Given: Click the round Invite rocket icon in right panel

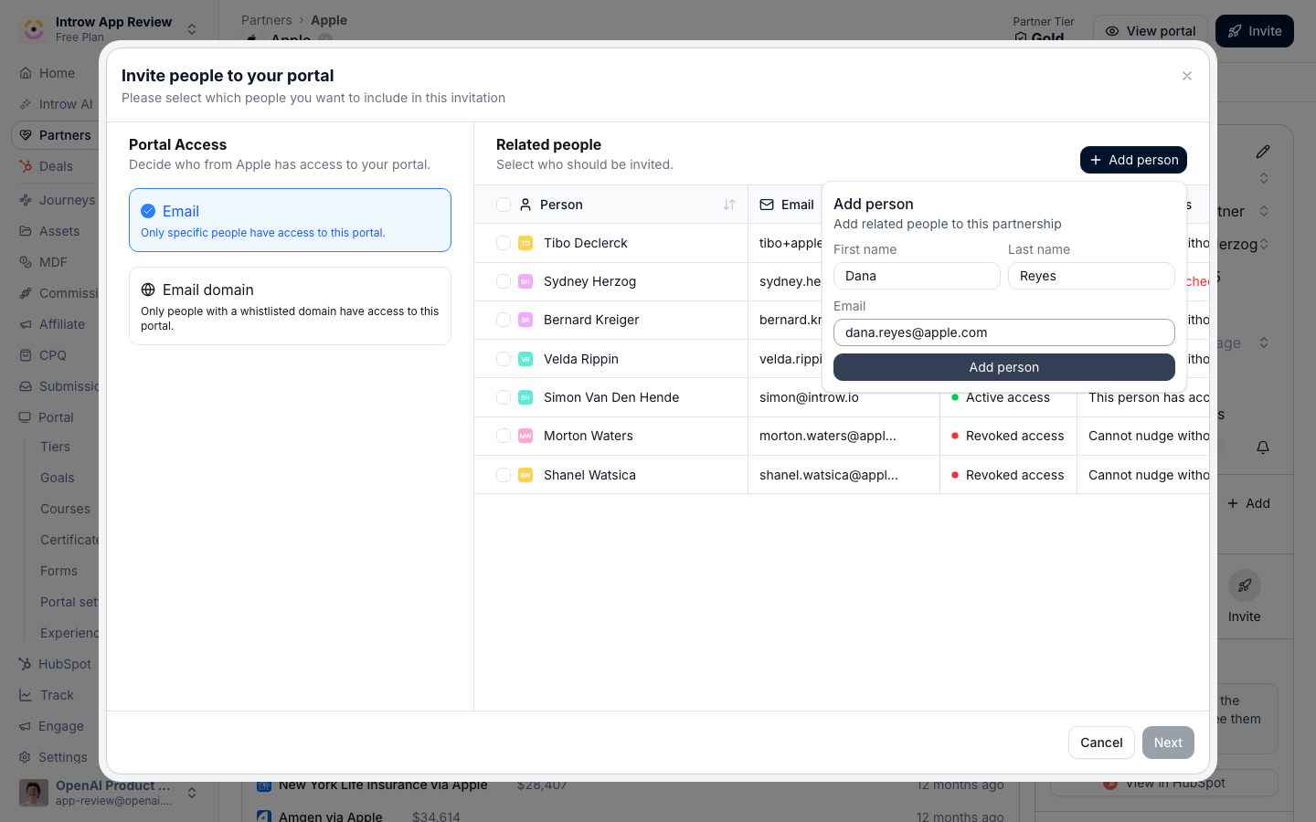Looking at the screenshot, I should coord(1245,585).
